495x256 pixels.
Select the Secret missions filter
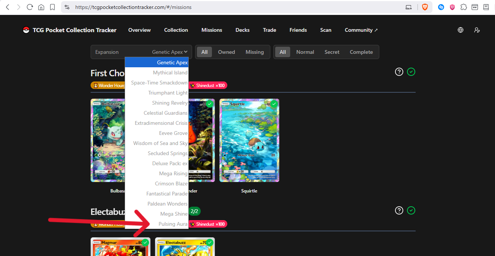(332, 52)
